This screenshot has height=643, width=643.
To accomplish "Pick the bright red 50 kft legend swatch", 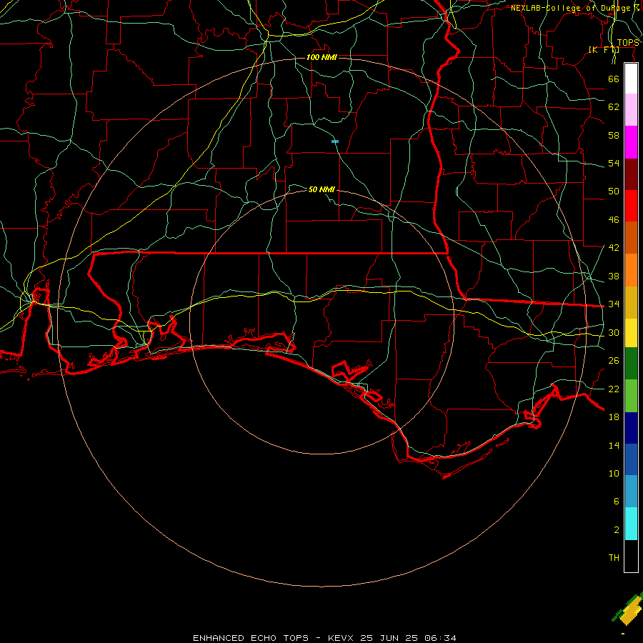I will [x=631, y=206].
